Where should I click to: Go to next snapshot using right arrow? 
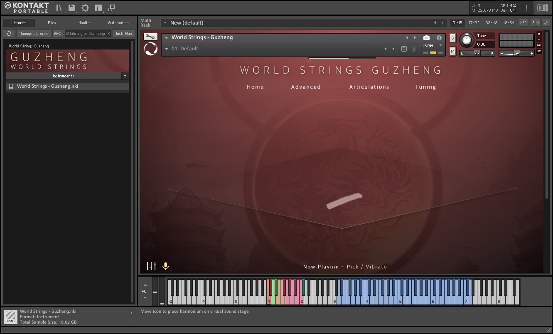click(393, 49)
